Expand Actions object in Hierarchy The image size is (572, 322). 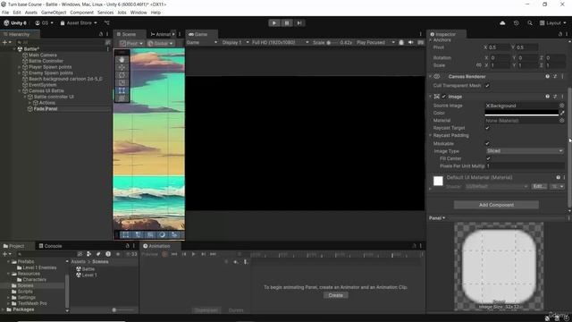pyautogui.click(x=29, y=103)
